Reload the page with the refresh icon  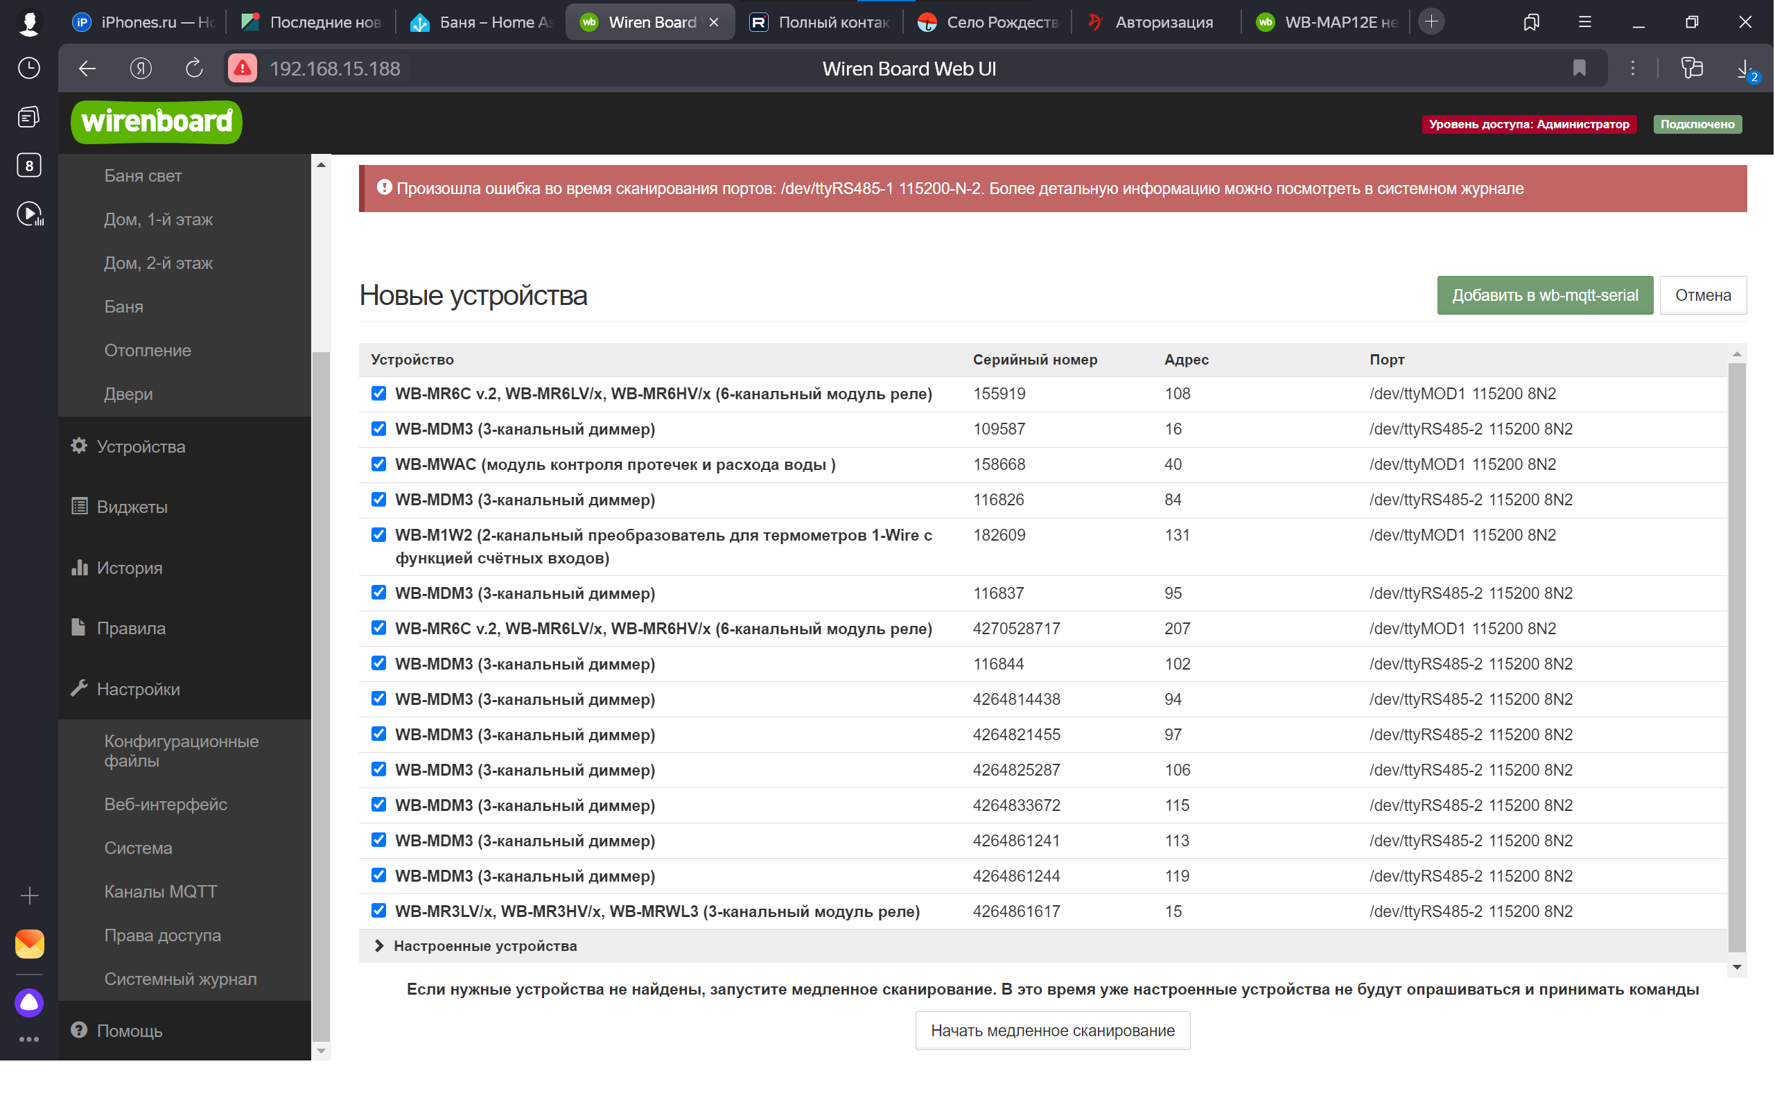pos(193,68)
